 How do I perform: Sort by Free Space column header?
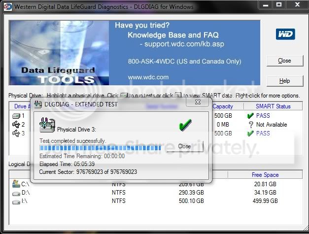click(x=265, y=175)
